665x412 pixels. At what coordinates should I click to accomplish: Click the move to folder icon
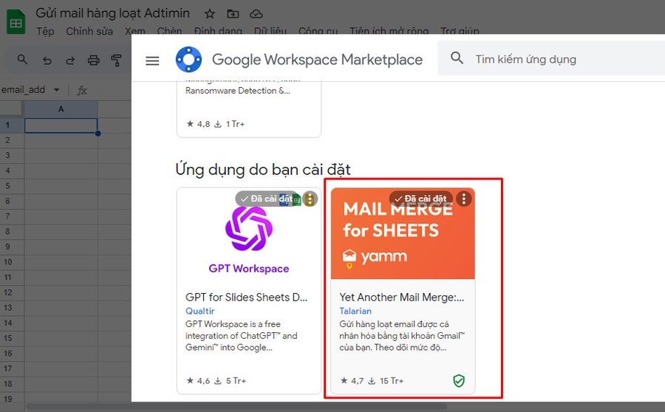233,14
